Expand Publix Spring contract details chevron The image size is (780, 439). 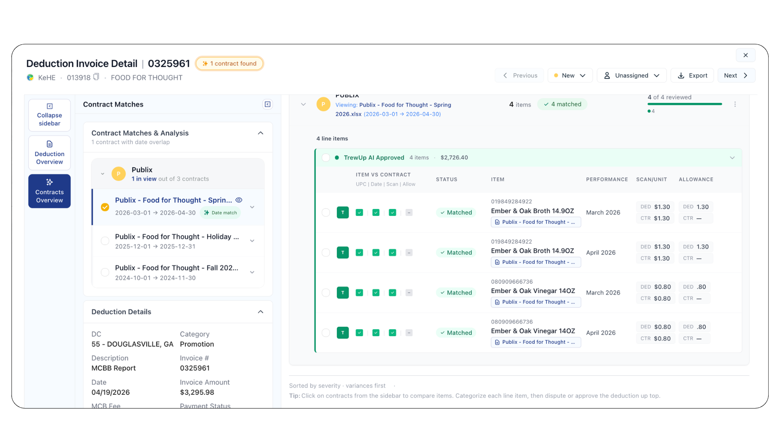point(252,207)
